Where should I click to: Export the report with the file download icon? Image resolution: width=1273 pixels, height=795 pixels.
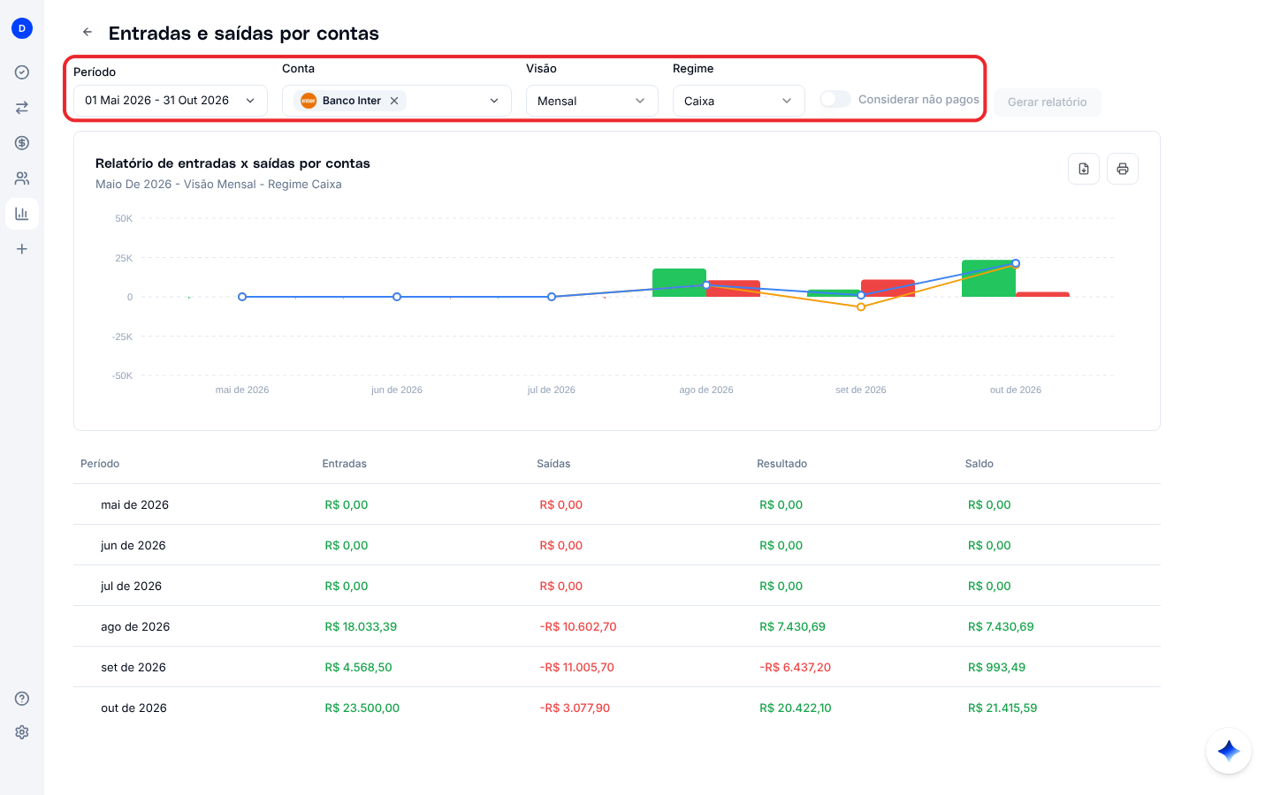1084,169
